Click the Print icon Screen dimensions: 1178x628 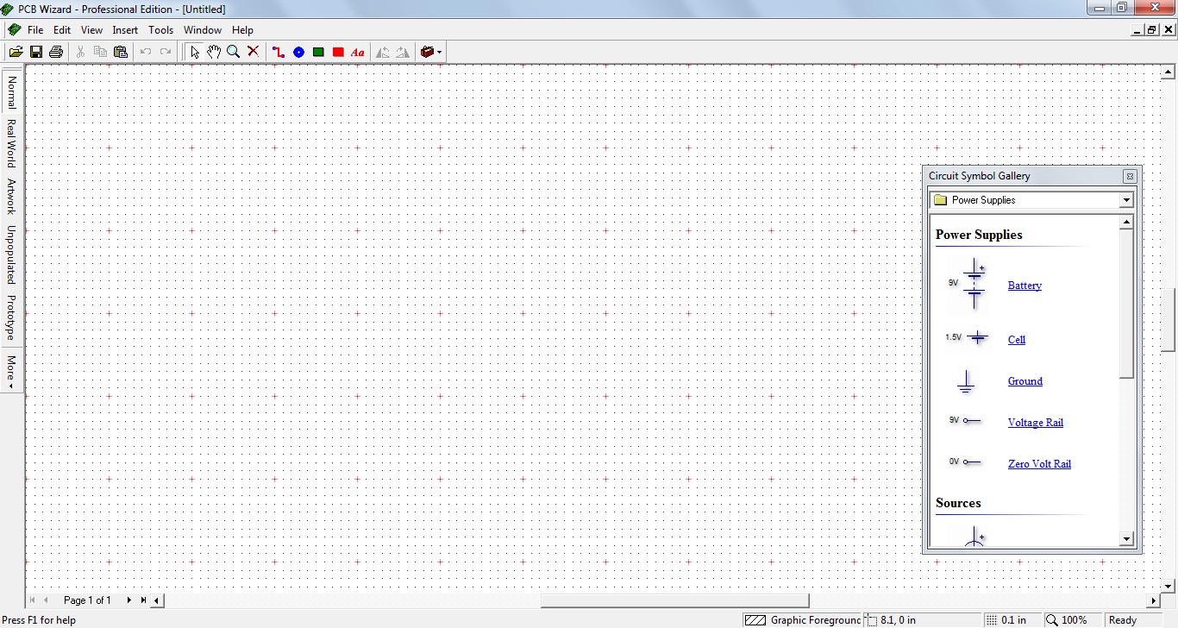pyautogui.click(x=55, y=51)
